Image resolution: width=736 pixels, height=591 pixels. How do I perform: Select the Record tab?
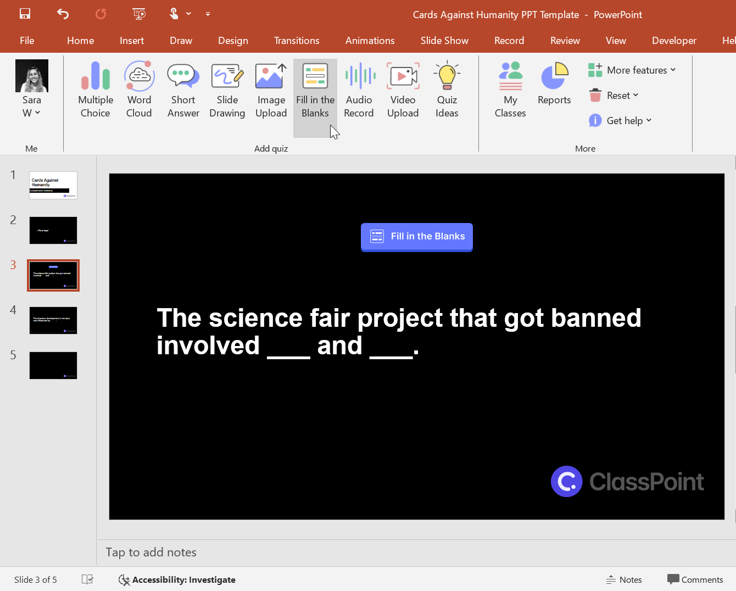pos(509,41)
